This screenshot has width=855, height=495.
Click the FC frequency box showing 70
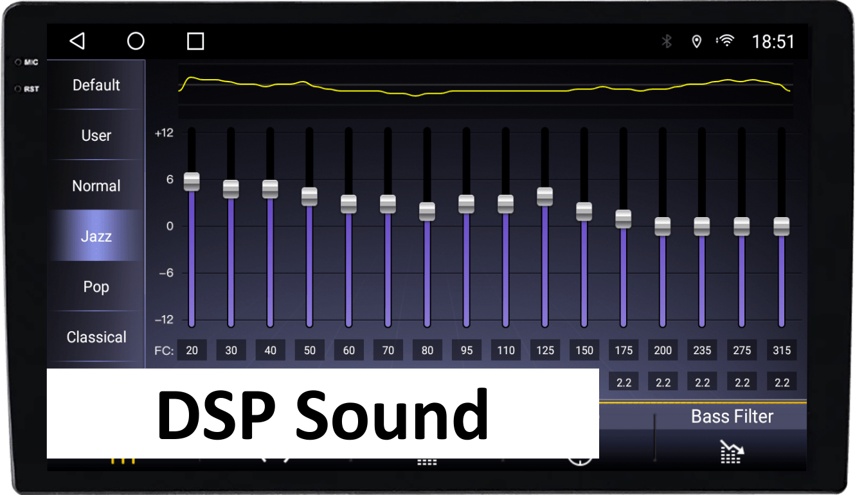tap(388, 350)
